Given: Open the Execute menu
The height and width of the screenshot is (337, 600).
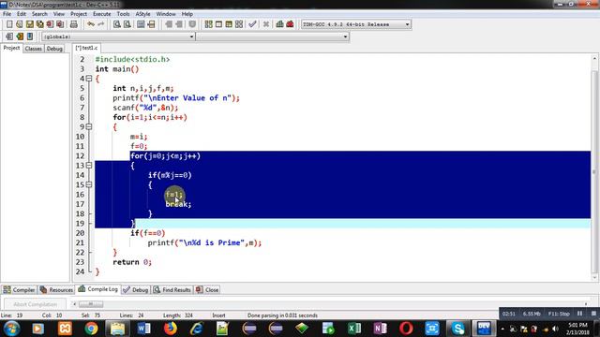Looking at the screenshot, I should (x=102, y=14).
